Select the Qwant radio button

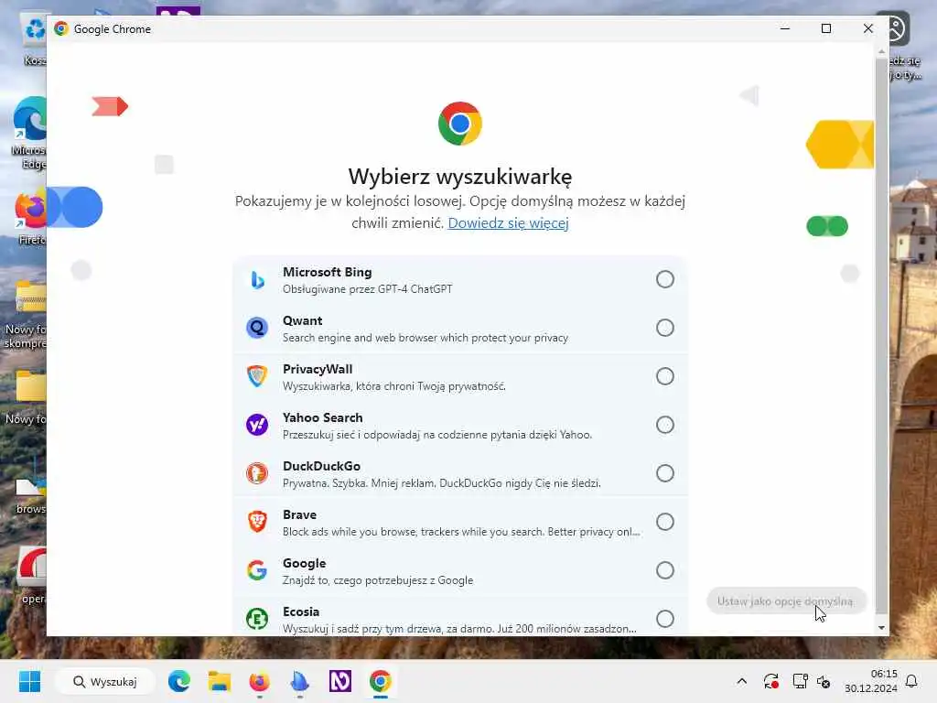pos(664,328)
